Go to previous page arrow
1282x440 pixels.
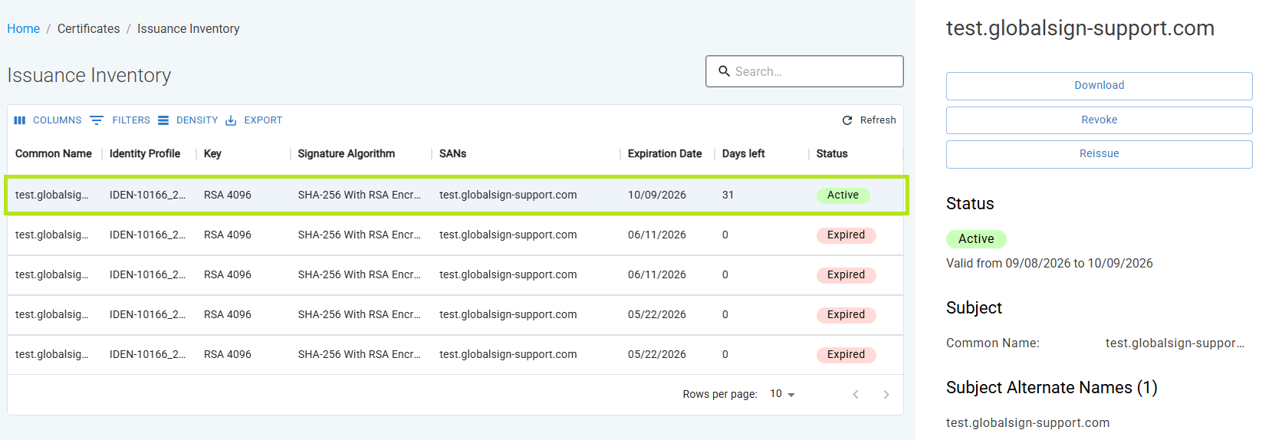coord(856,394)
